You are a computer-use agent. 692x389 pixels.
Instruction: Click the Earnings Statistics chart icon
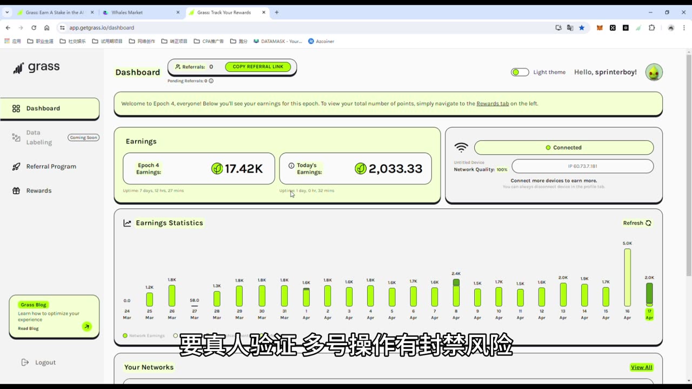tap(128, 223)
